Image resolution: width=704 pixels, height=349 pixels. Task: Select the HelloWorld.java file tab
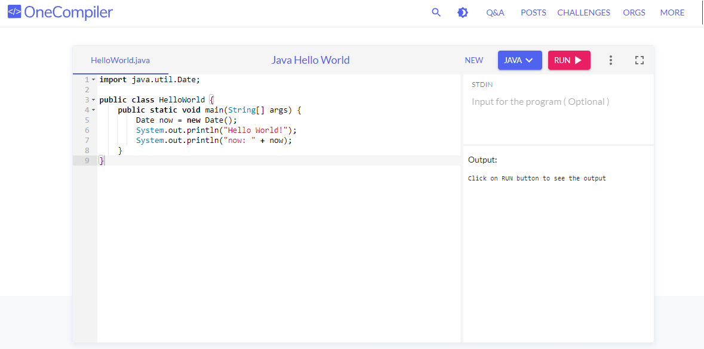121,61
